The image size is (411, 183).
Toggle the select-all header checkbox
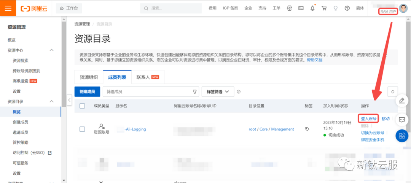pos(82,106)
